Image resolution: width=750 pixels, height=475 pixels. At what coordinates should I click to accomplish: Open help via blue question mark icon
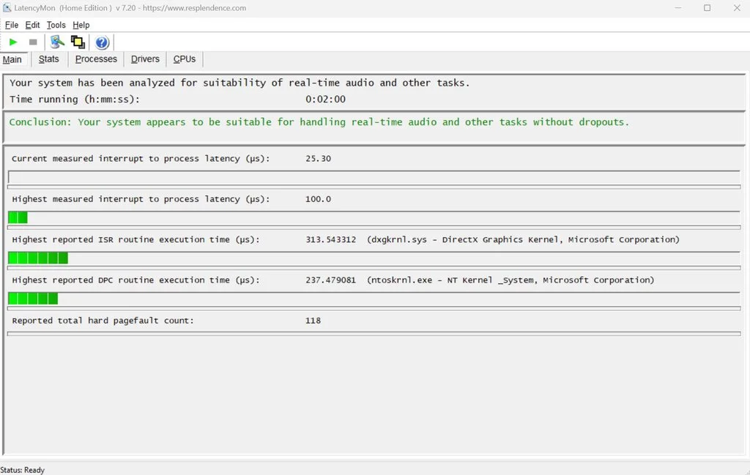pos(102,42)
